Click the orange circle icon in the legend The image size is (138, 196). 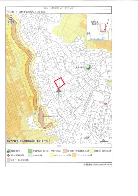point(8,155)
